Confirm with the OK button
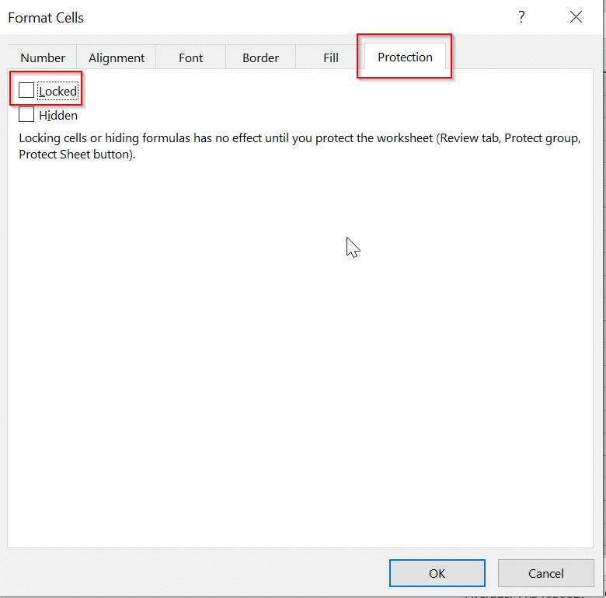Screen dimensions: 606x598 (437, 573)
